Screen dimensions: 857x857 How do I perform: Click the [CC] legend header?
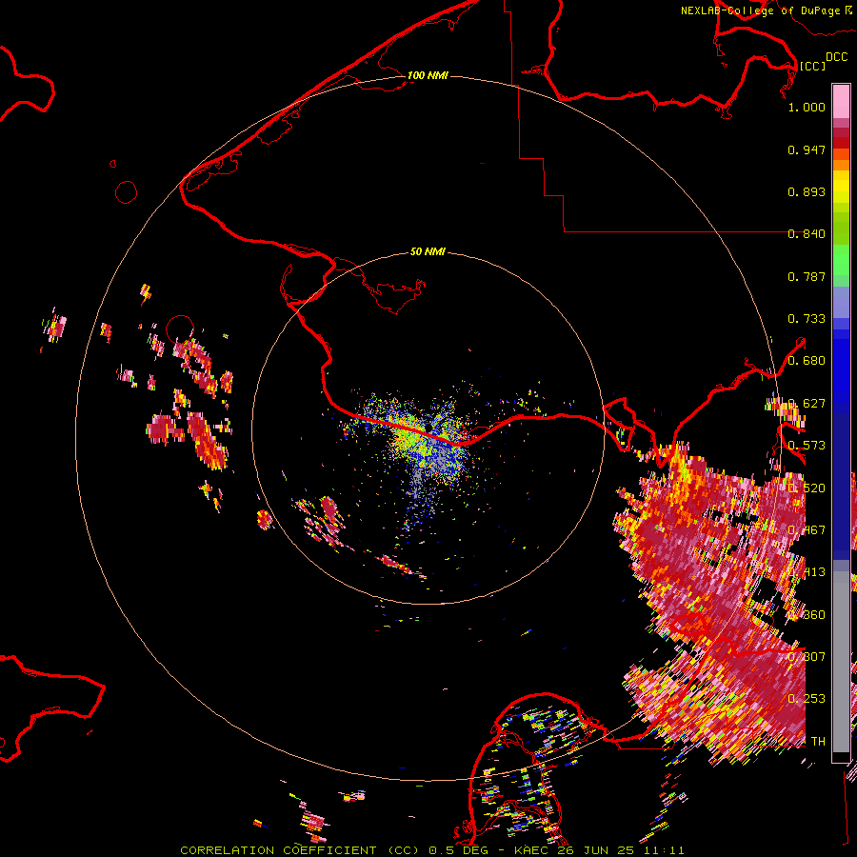point(812,66)
